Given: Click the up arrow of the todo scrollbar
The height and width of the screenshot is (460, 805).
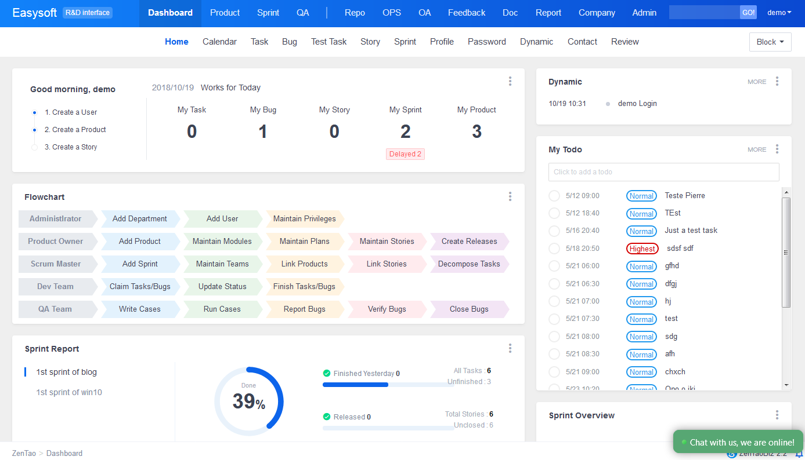Looking at the screenshot, I should [786, 192].
